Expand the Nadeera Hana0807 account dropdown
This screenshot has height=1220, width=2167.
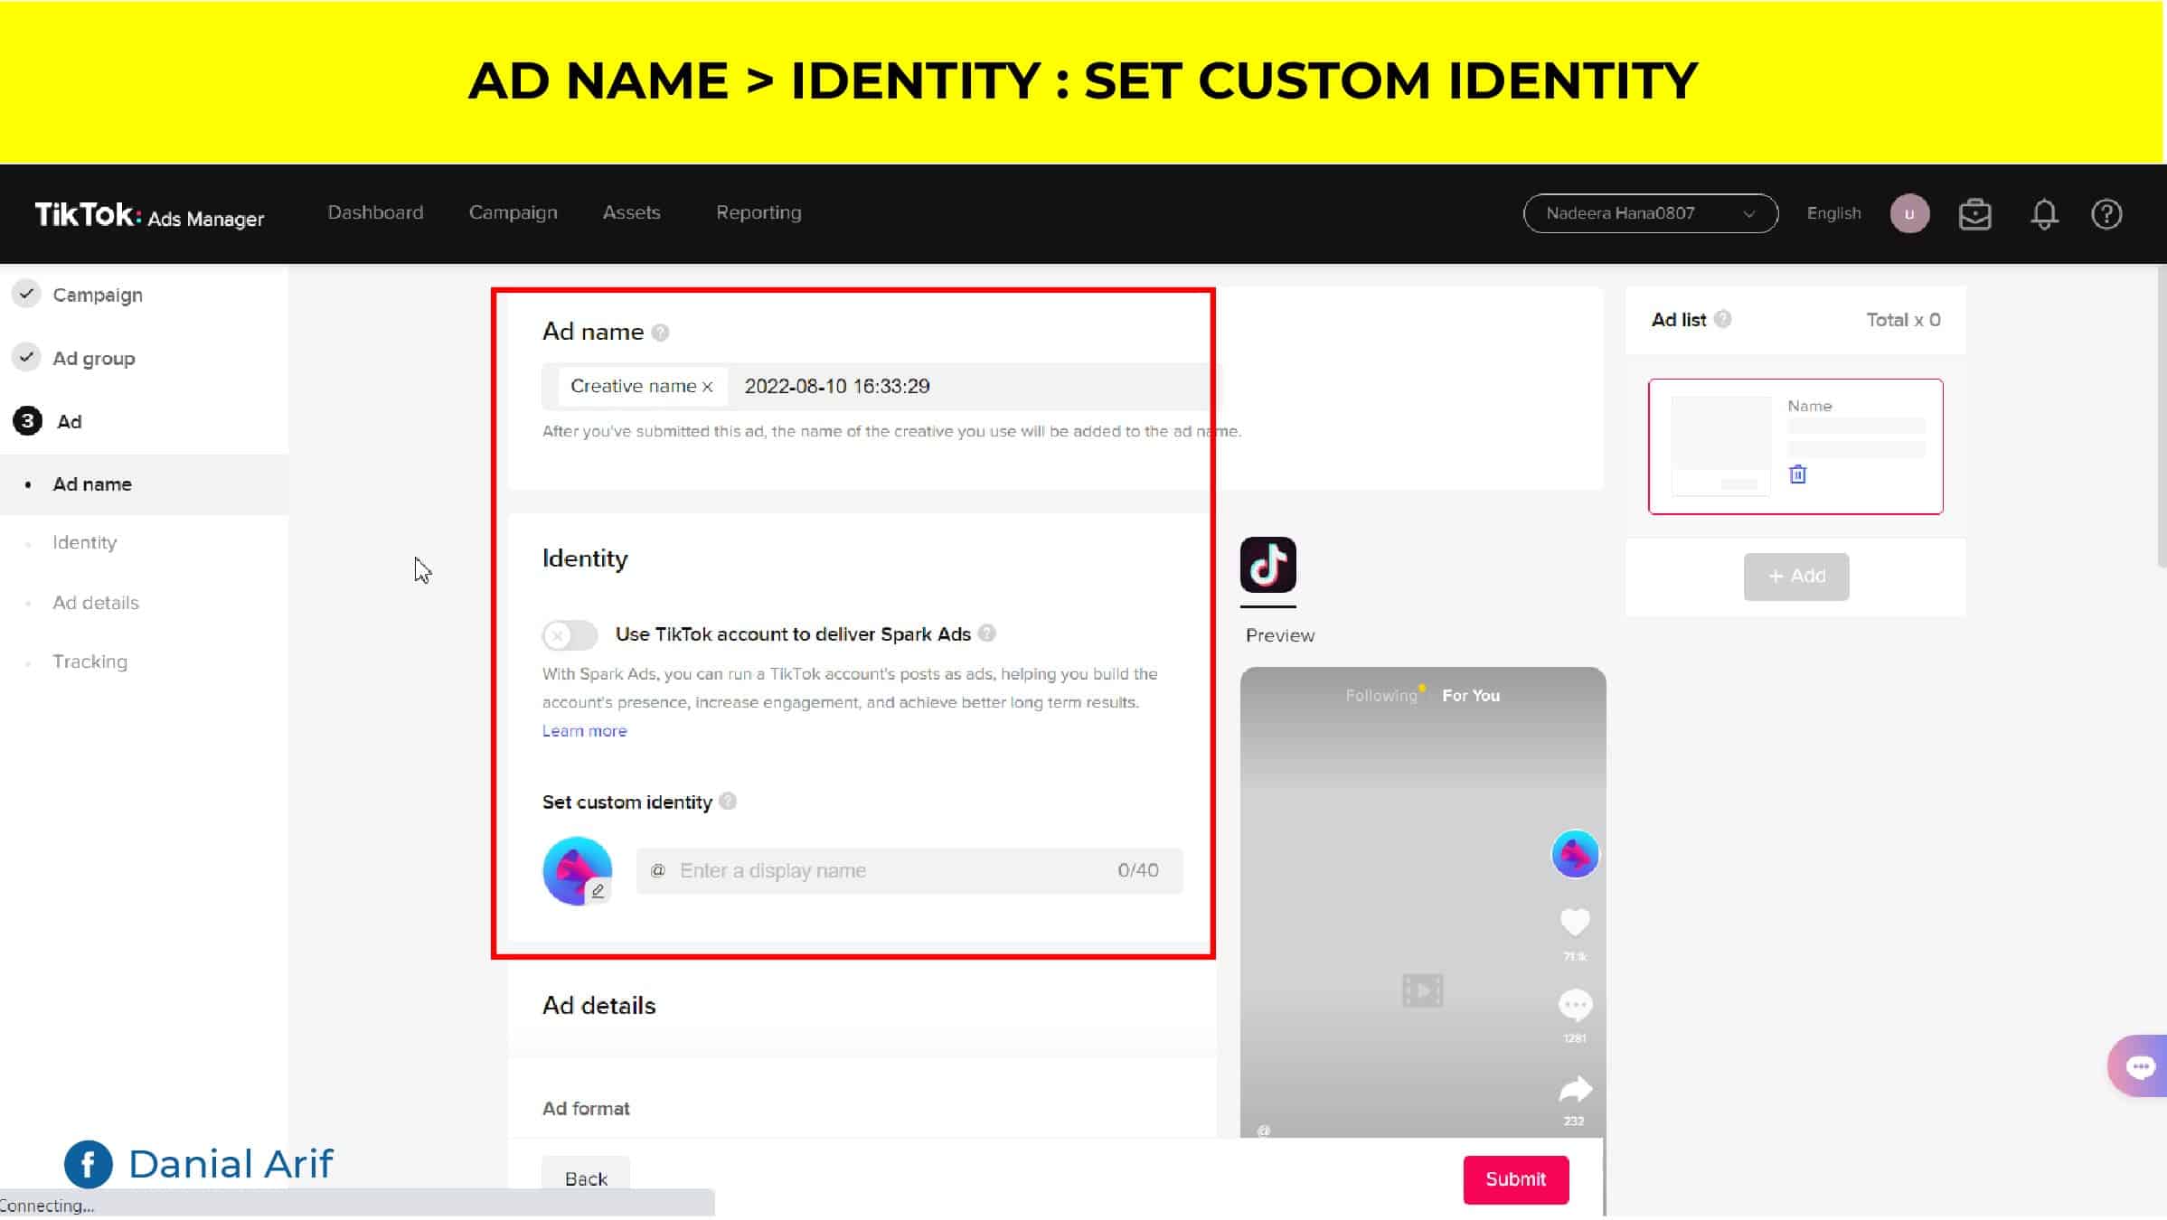pos(1650,214)
